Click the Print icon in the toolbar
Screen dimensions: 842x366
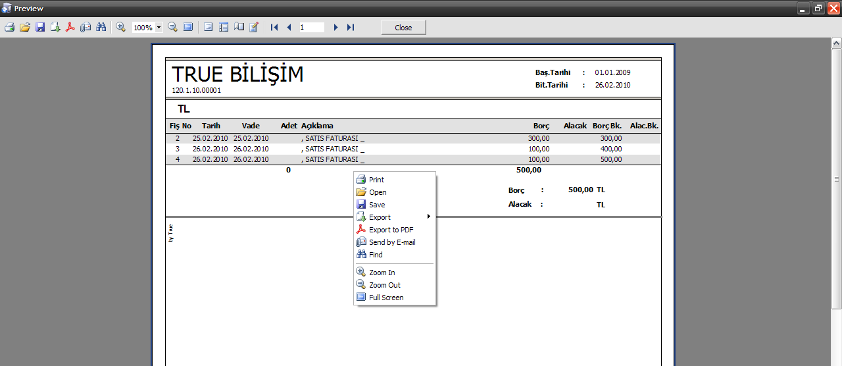(9, 28)
